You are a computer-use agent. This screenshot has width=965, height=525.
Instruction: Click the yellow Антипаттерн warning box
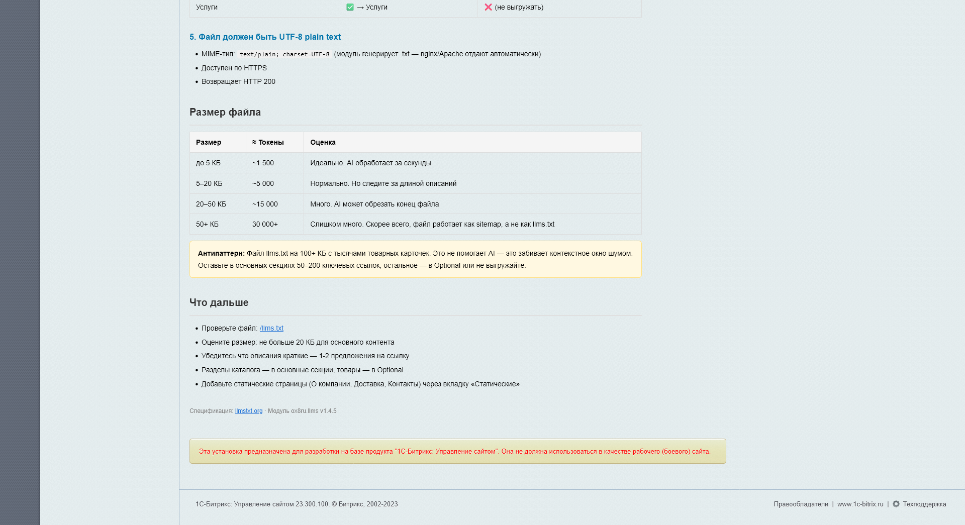(415, 259)
